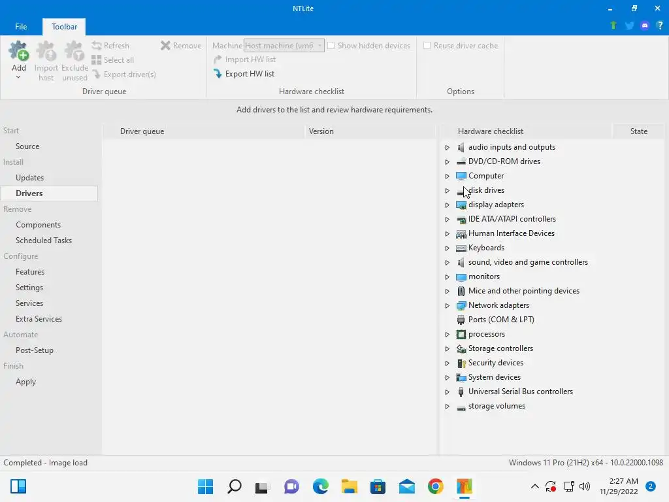Viewport: 669px width, 502px height.
Task: Expand the disk drives node
Action: (447, 190)
